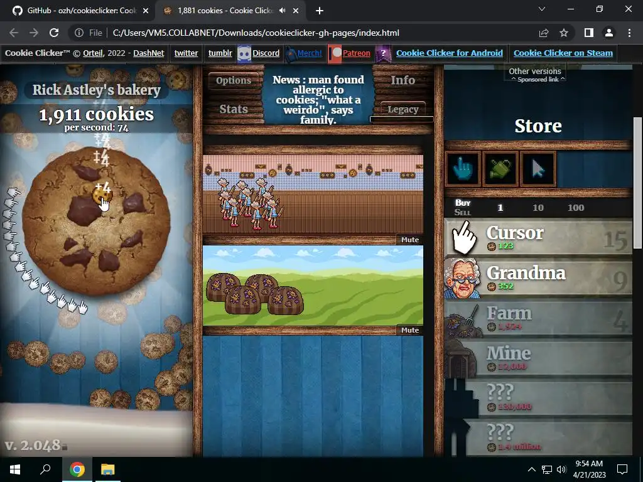The height and width of the screenshot is (482, 643).
Task: Set bulk amount to 100
Action: coord(576,208)
